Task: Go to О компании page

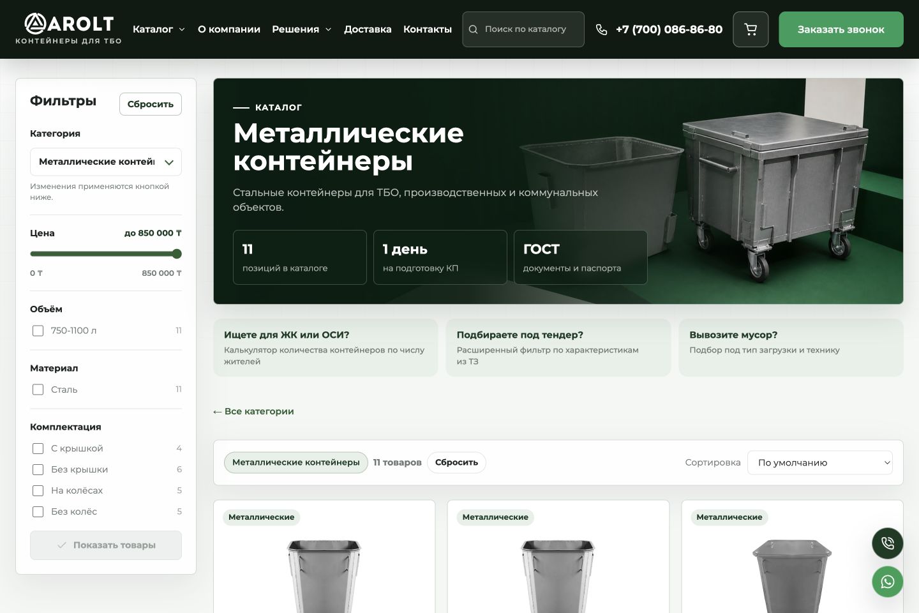Action: [x=229, y=29]
